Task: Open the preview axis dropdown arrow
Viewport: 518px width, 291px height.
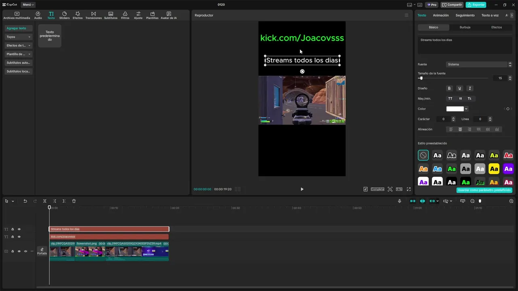Action: pos(451,201)
